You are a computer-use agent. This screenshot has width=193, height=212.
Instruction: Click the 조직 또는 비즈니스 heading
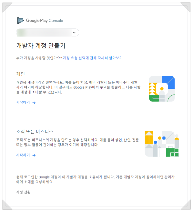(x=34, y=131)
